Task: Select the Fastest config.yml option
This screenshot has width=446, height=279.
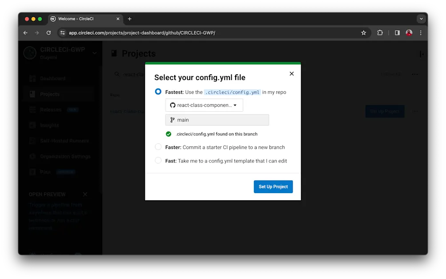Action: coord(158,91)
